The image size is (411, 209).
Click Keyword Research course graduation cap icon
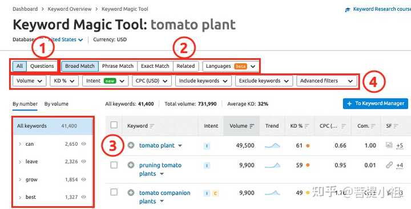point(348,10)
